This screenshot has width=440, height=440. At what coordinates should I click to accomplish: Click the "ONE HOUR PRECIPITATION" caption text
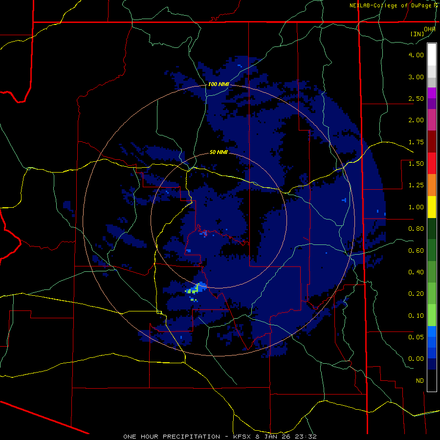172,437
